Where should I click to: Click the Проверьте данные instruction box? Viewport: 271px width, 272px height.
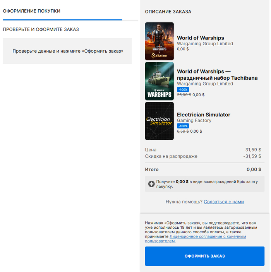coord(67,51)
